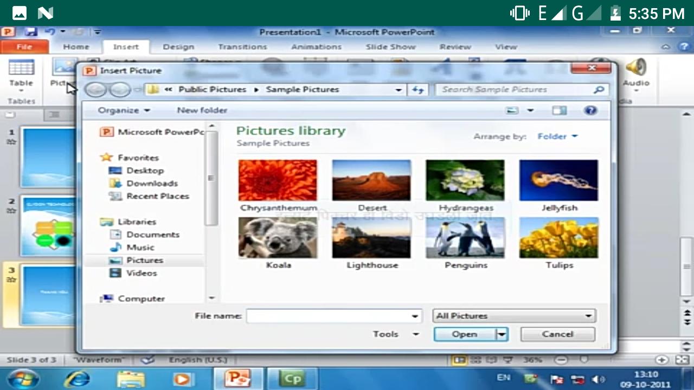Click the Fit slide to window icon
The image size is (694, 390).
682,360
